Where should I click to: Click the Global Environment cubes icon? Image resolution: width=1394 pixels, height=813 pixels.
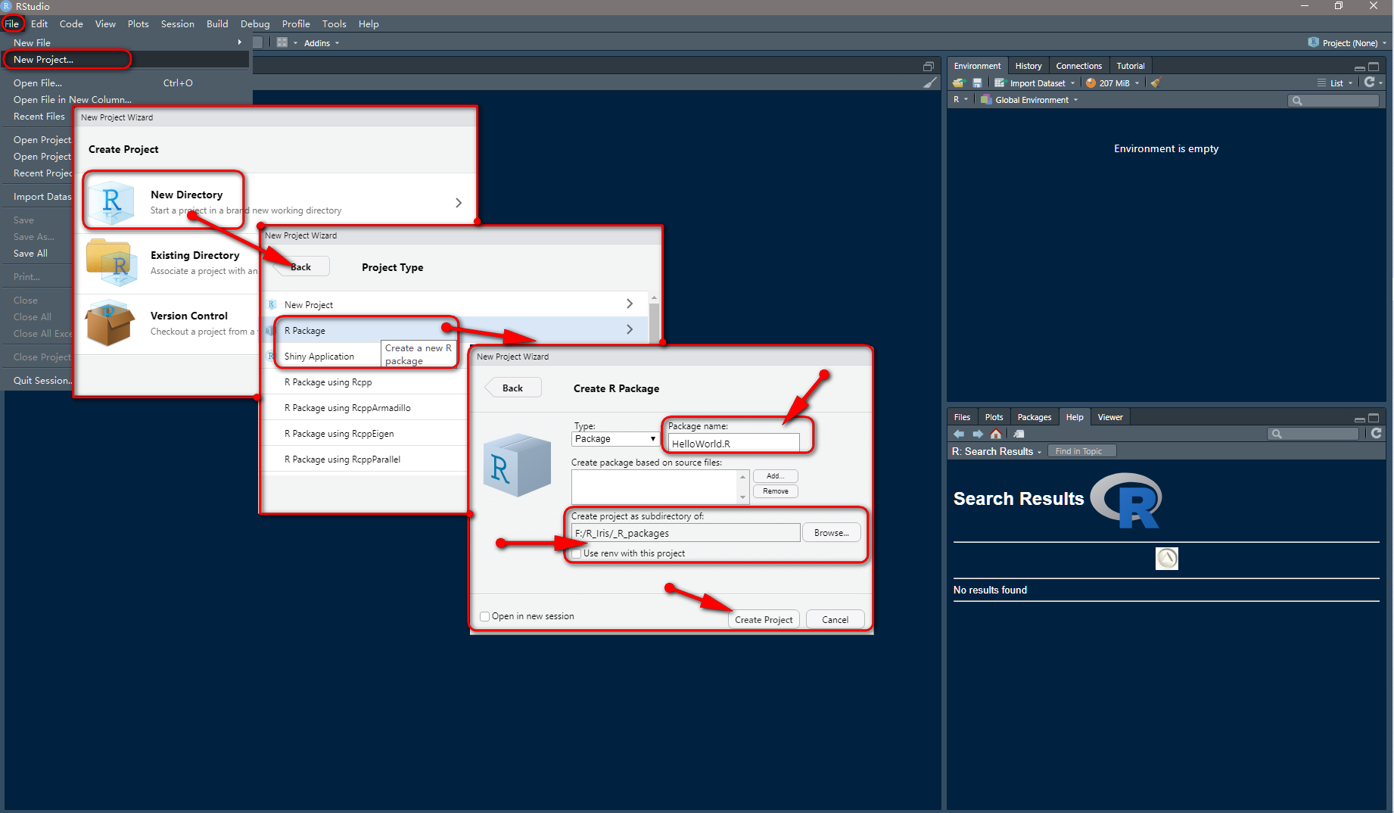985,100
